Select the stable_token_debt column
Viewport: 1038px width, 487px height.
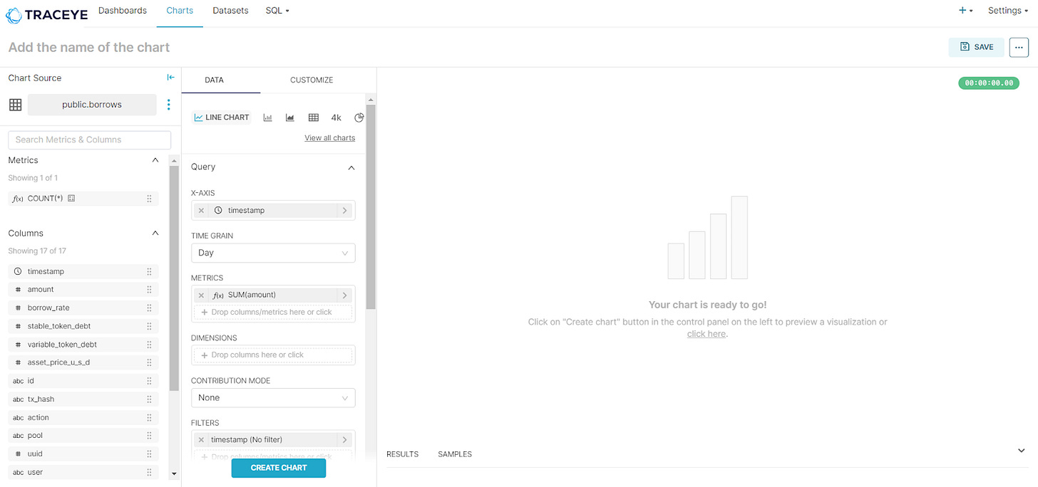83,326
